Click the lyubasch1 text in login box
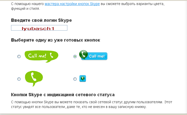Screen dimensions: 187x115 coord(38,29)
